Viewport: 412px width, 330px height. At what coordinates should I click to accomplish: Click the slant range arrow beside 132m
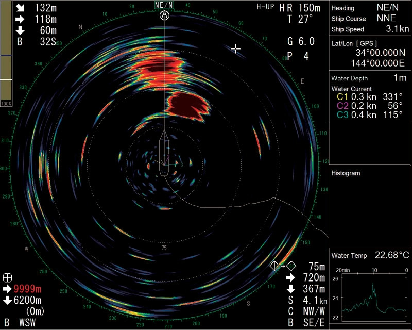pos(20,8)
